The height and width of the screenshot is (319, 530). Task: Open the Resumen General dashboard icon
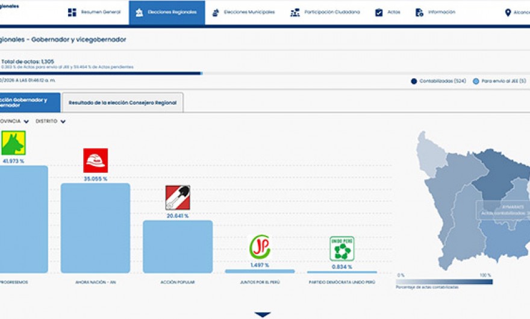(72, 13)
